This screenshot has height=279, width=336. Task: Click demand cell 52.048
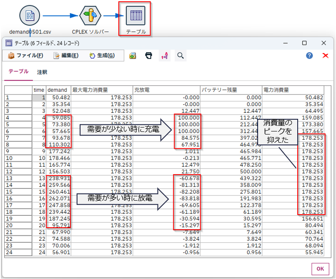(58, 111)
